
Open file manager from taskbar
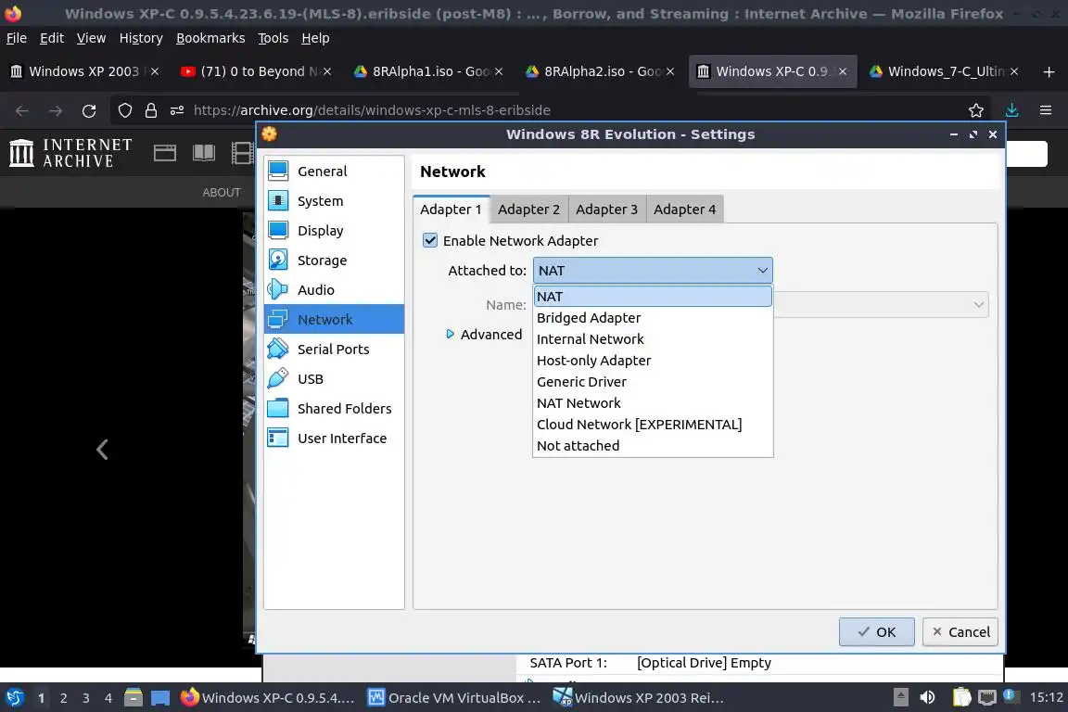pos(133,697)
